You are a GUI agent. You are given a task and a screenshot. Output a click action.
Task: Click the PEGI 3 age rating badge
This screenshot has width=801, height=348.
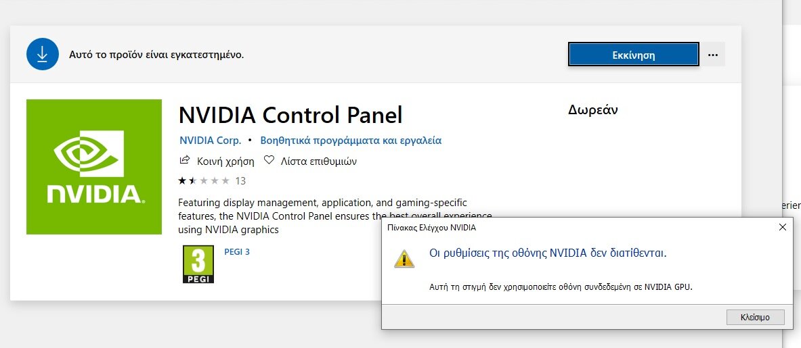click(x=198, y=264)
